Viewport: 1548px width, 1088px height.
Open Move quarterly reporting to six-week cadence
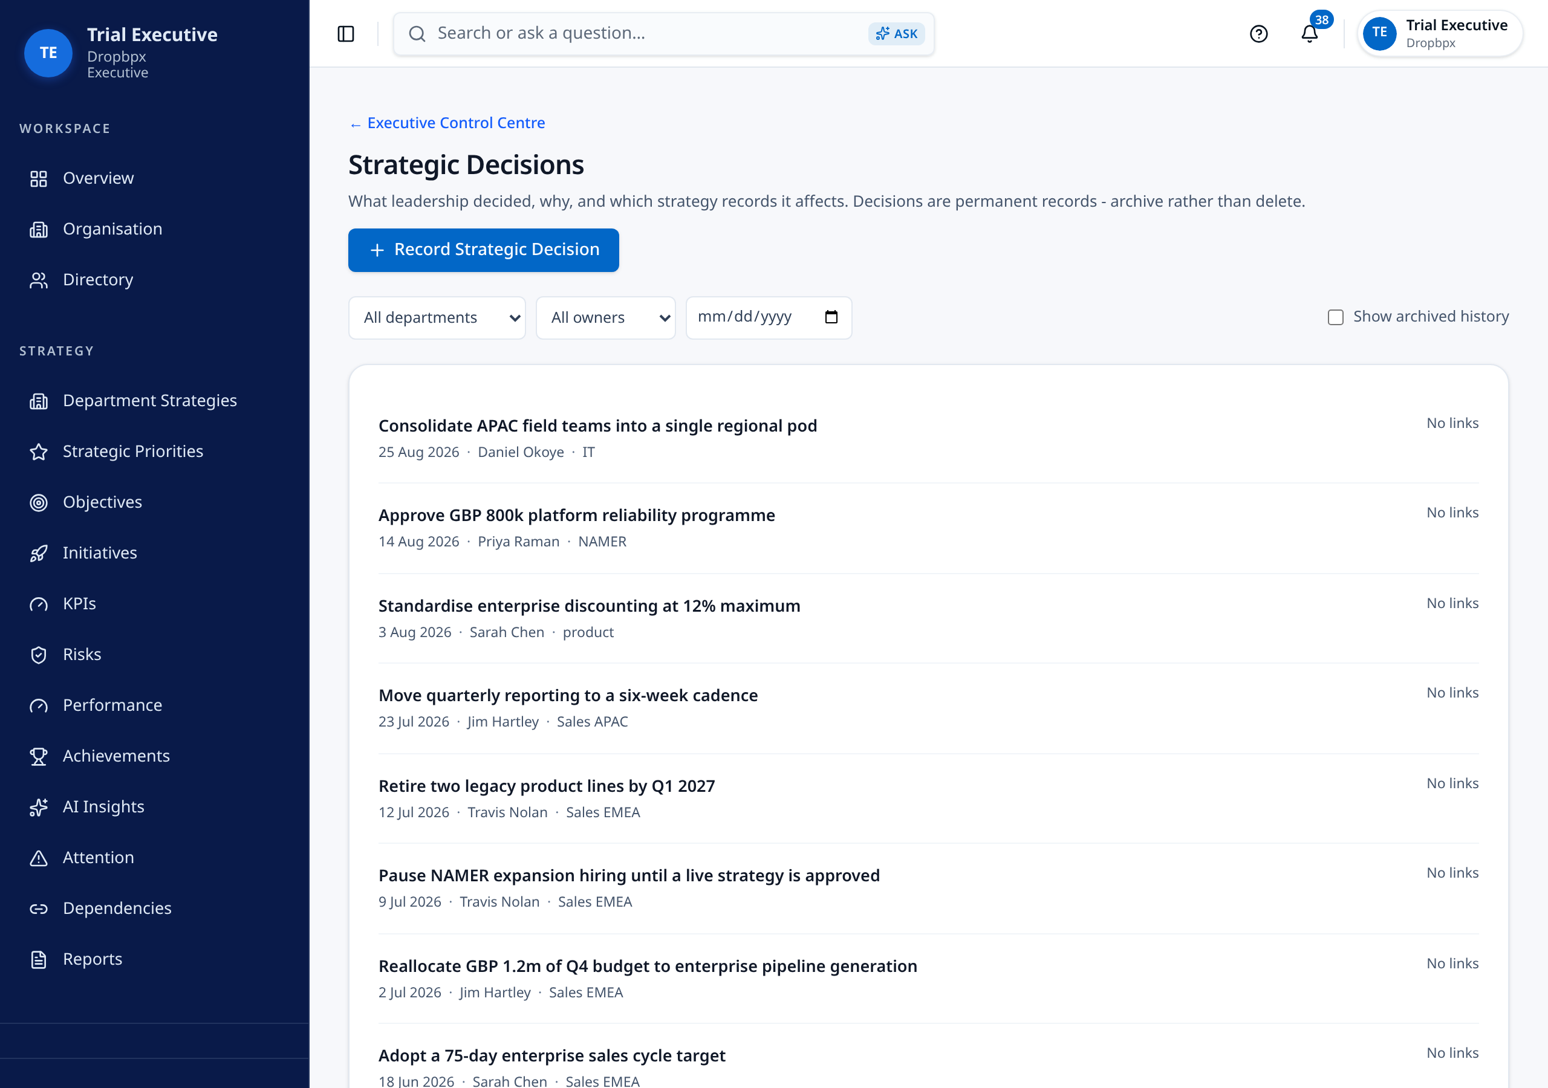pos(568,696)
